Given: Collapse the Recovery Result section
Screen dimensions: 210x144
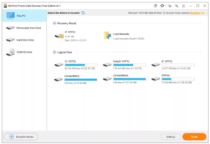Looking at the screenshot, I should (x=54, y=23).
